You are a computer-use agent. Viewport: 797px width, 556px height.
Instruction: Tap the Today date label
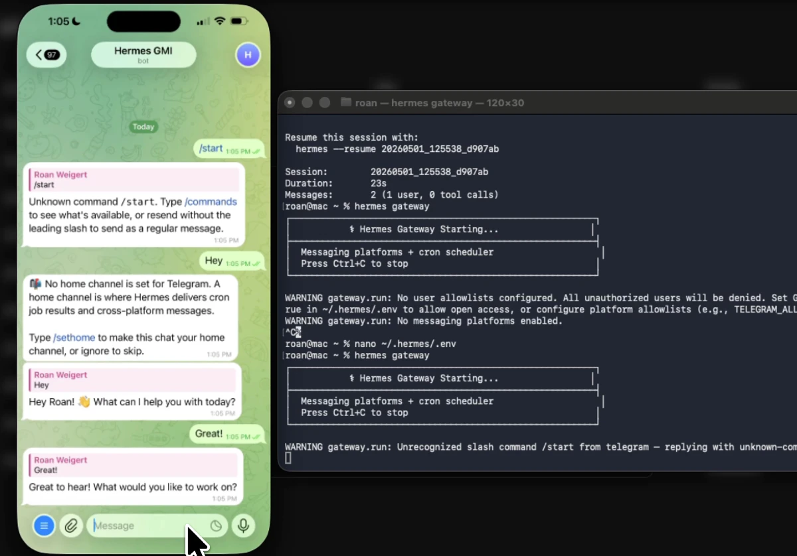143,126
